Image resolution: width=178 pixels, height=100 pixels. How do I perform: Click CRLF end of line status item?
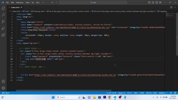coord(135,93)
